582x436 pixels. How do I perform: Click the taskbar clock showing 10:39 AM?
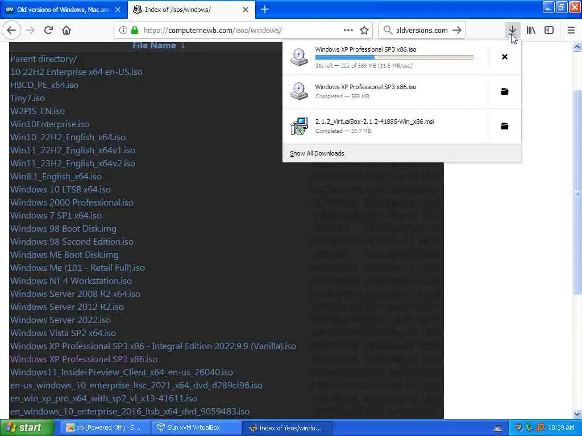coord(561,428)
